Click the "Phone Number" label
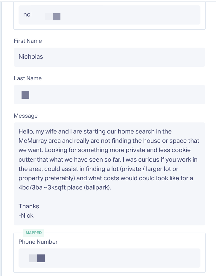This screenshot has height=276, width=216. click(x=38, y=242)
